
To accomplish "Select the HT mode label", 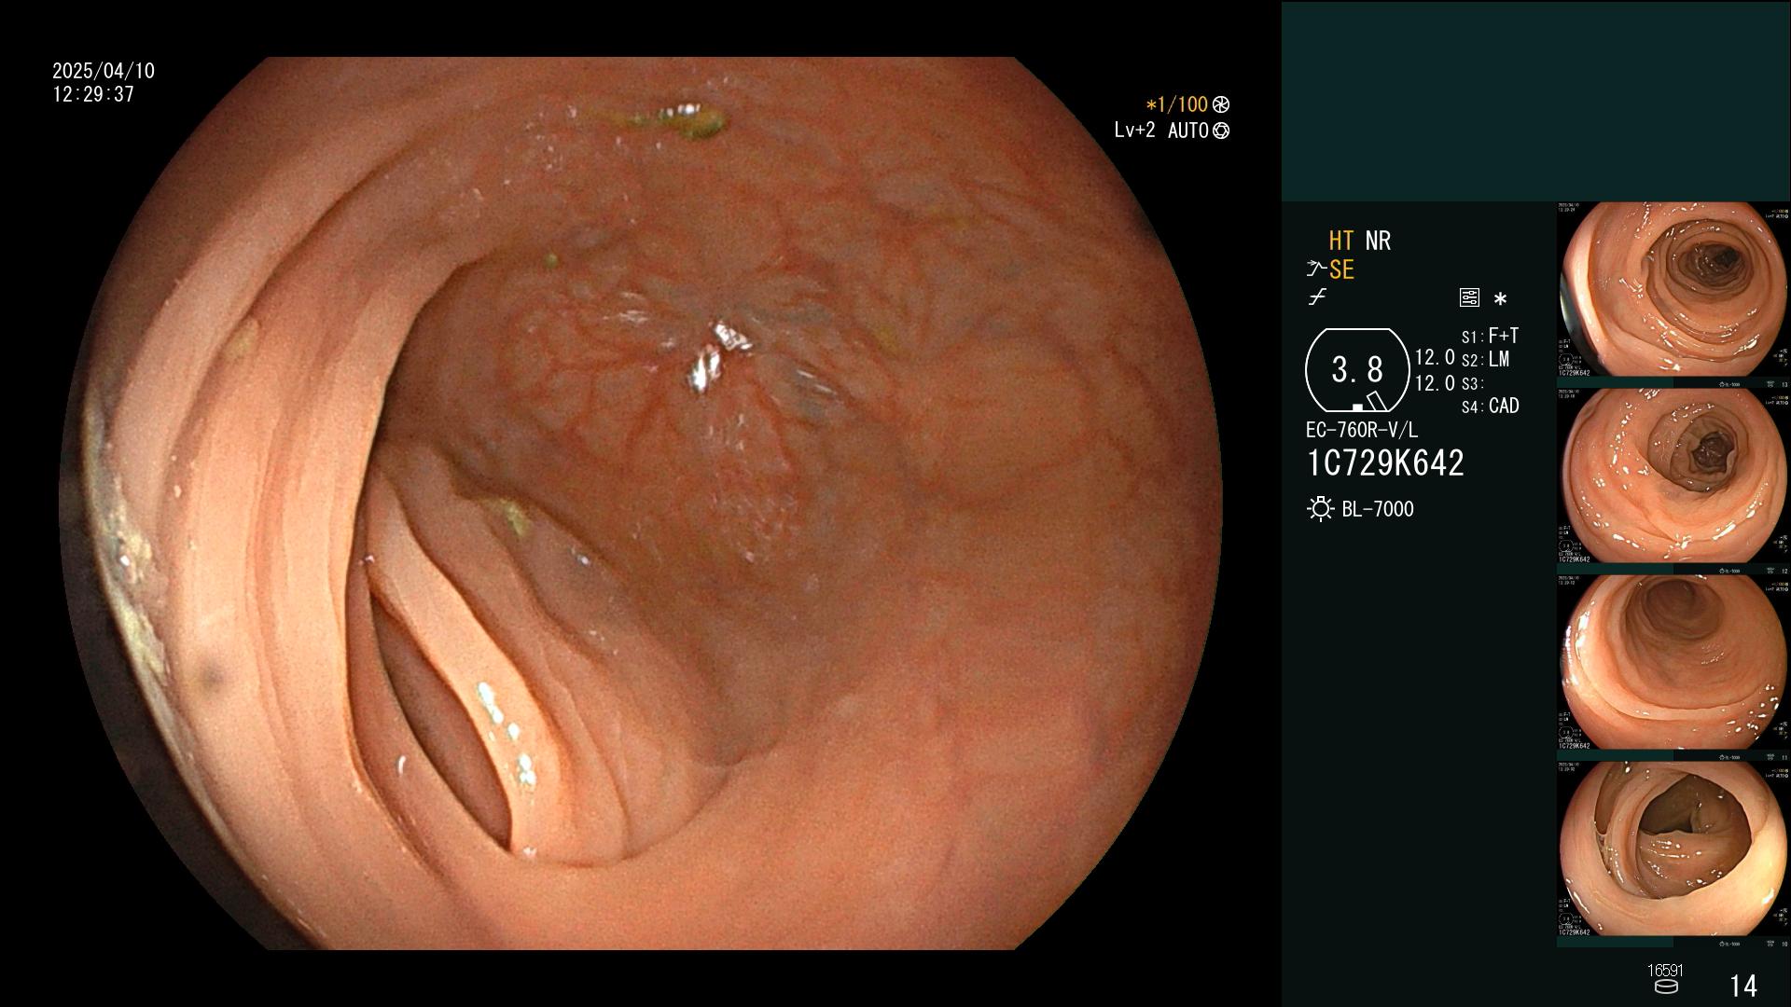I will [x=1340, y=241].
